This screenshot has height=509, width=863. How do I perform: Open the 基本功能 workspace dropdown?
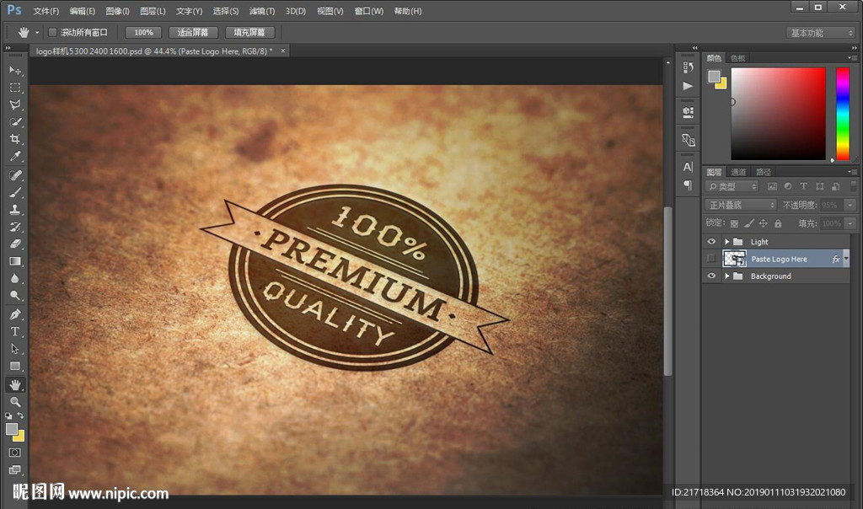pos(821,33)
